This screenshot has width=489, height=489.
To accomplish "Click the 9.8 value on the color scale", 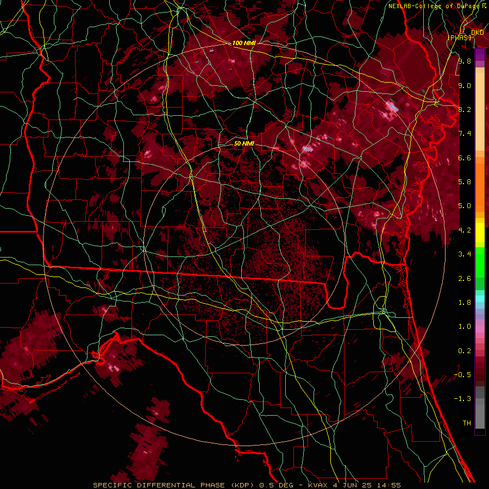I will point(465,61).
